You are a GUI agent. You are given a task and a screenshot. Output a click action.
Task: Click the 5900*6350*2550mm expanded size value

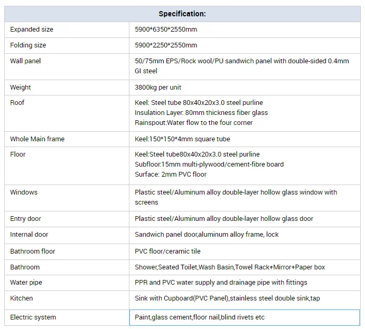[x=166, y=30]
